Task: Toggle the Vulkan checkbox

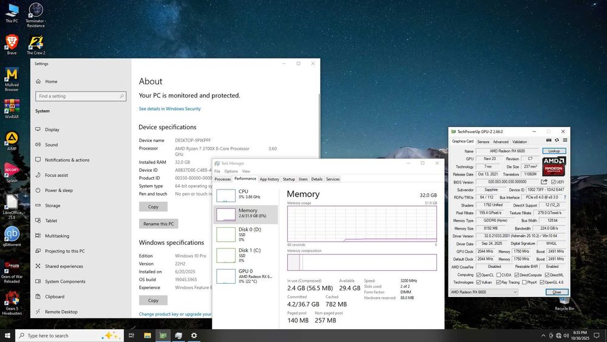Action: coord(478,282)
